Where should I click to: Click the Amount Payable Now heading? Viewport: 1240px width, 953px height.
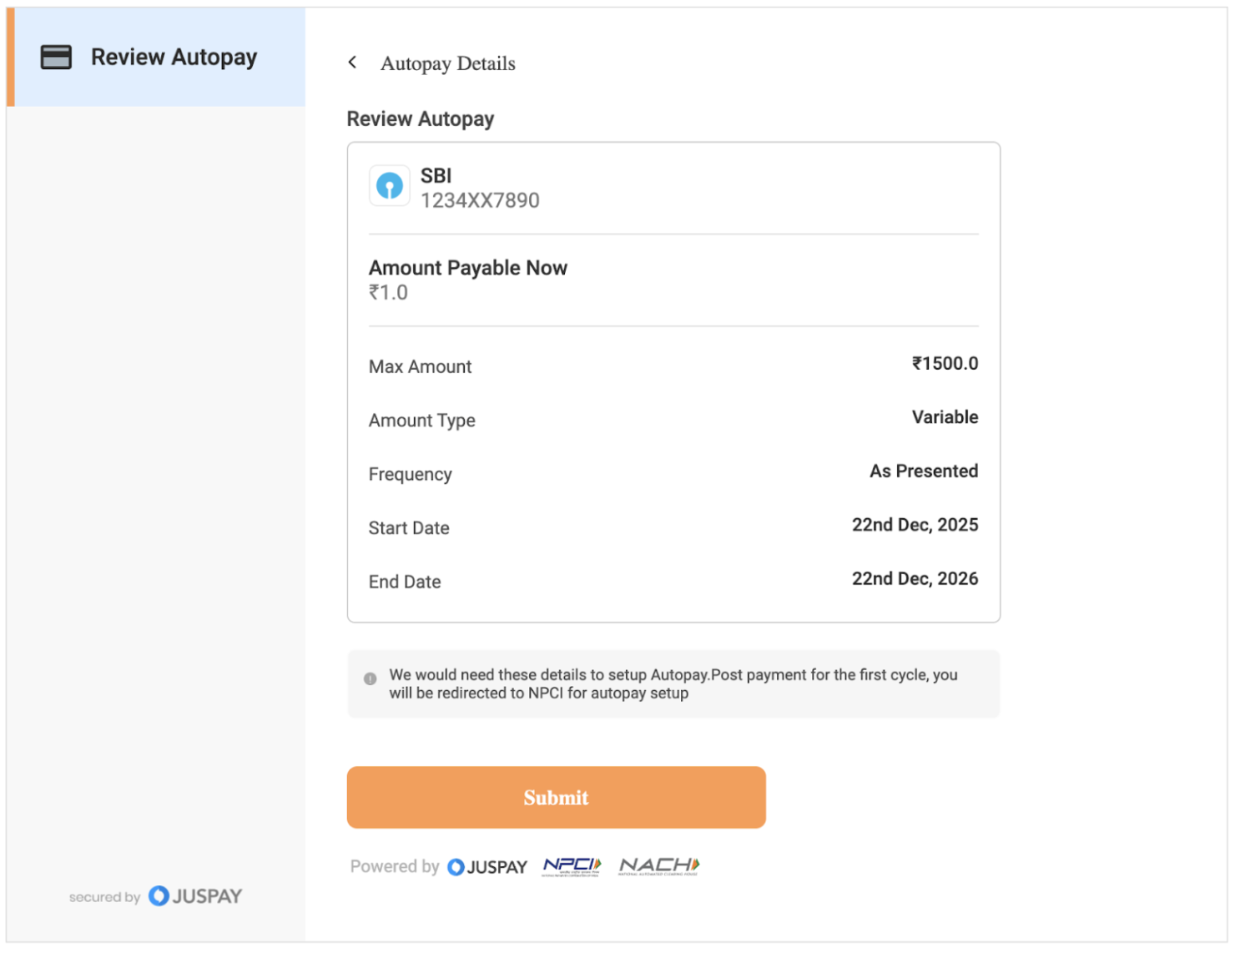(467, 268)
